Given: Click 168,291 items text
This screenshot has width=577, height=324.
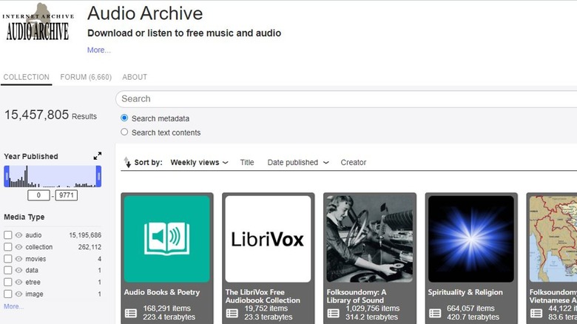Looking at the screenshot, I should 166,308.
